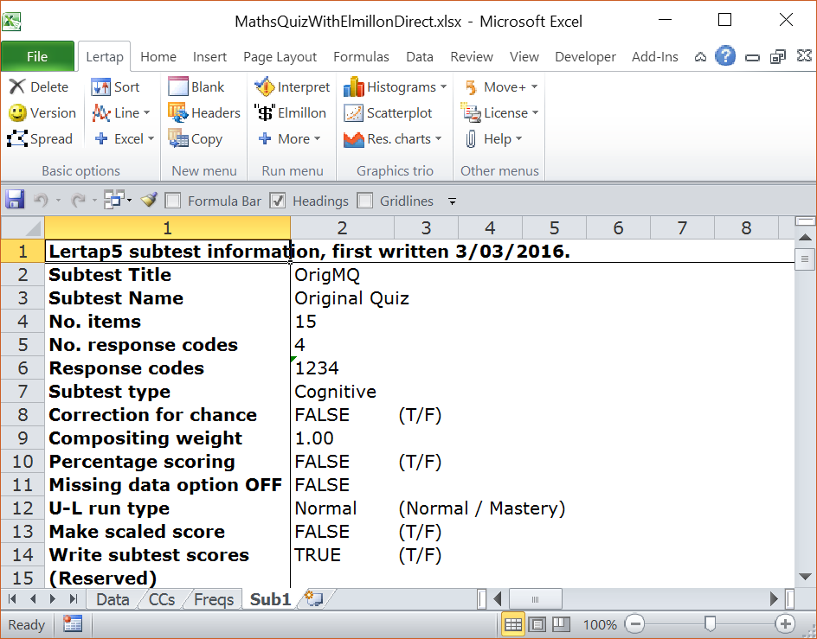Select the Compositing weight value 1.00
This screenshot has height=639, width=817.
coord(342,438)
